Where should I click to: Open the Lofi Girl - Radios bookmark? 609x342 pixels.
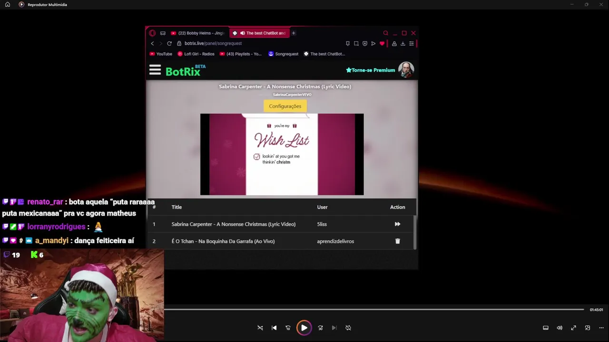(x=196, y=54)
